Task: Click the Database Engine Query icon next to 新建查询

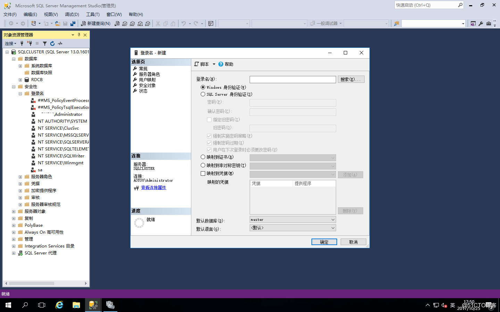Action: coord(117,24)
